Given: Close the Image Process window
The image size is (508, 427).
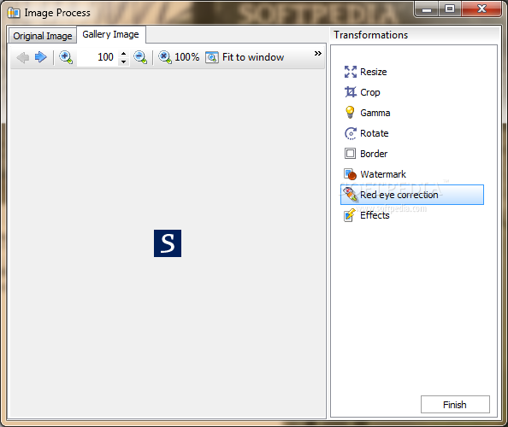Looking at the screenshot, I should (x=481, y=9).
